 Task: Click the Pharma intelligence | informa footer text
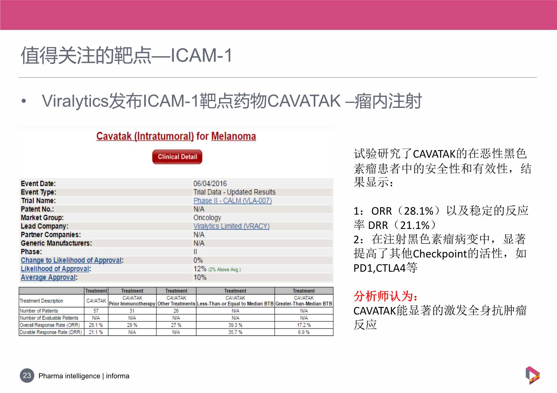tap(84, 376)
